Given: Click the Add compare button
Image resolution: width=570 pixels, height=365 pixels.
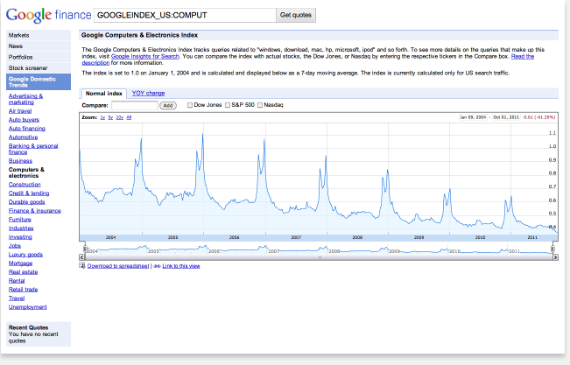Looking at the screenshot, I should point(168,105).
